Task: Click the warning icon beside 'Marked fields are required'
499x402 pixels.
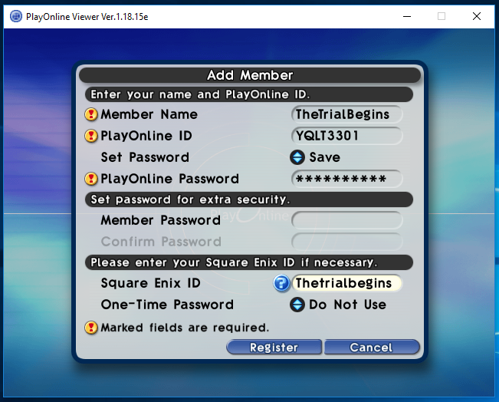Action: (91, 328)
